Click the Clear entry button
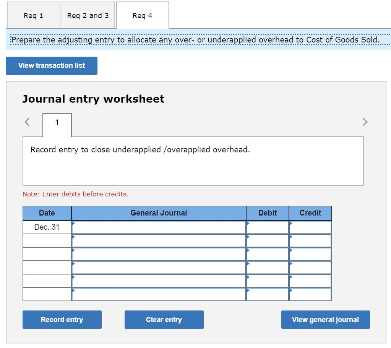The image size is (391, 348). click(x=164, y=320)
